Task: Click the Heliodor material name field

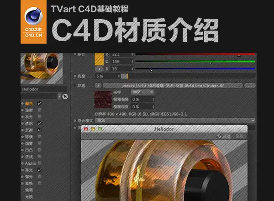Action: 44,90
